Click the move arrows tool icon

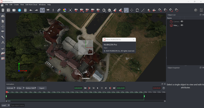pyautogui.click(x=132, y=10)
